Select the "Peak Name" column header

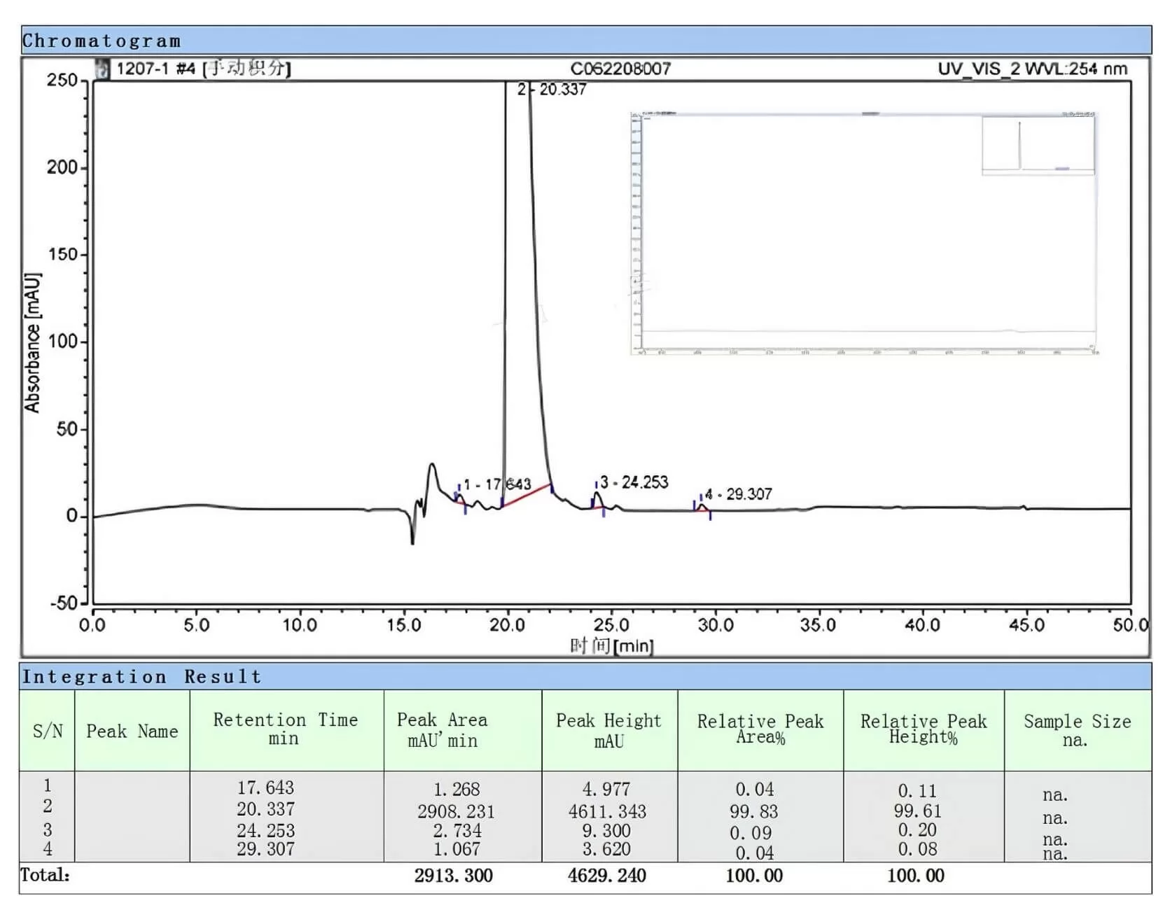click(132, 731)
